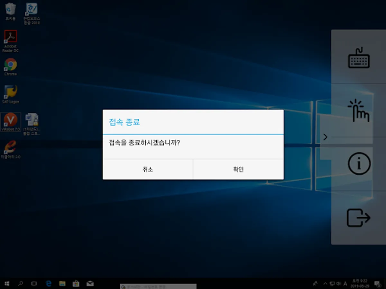The width and height of the screenshot is (386, 289).
Task: Click the network icon in the system tray
Action: click(x=332, y=284)
